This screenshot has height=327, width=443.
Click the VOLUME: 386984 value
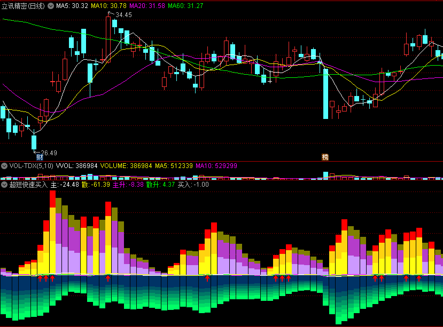(x=126, y=165)
